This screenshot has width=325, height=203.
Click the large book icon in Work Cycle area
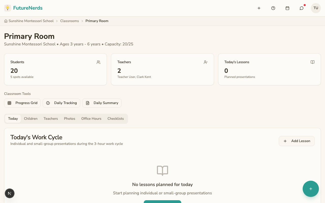pos(162,171)
